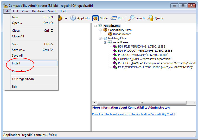The width and height of the screenshot is (199, 140).
Task: Select the RunAsInvoker tree entry
Action: (x=122, y=34)
